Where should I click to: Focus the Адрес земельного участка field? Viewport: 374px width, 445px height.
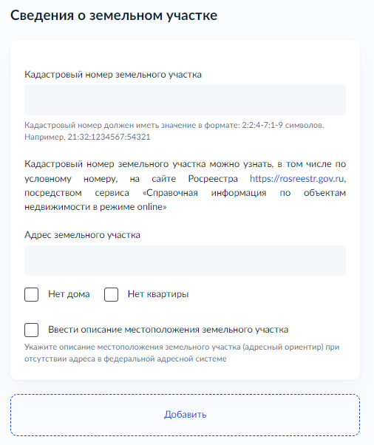point(185,260)
